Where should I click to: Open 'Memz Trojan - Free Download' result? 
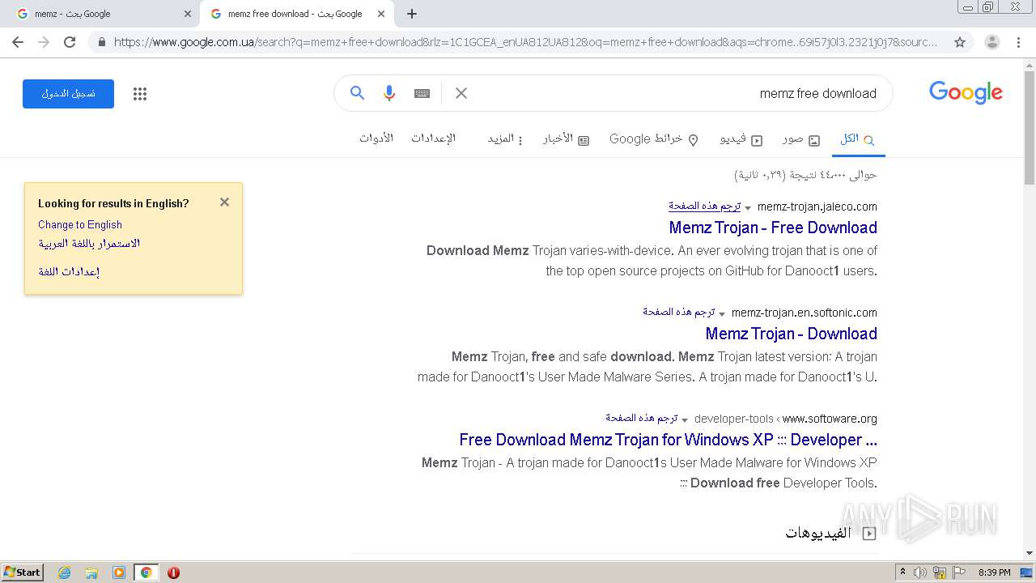click(773, 228)
